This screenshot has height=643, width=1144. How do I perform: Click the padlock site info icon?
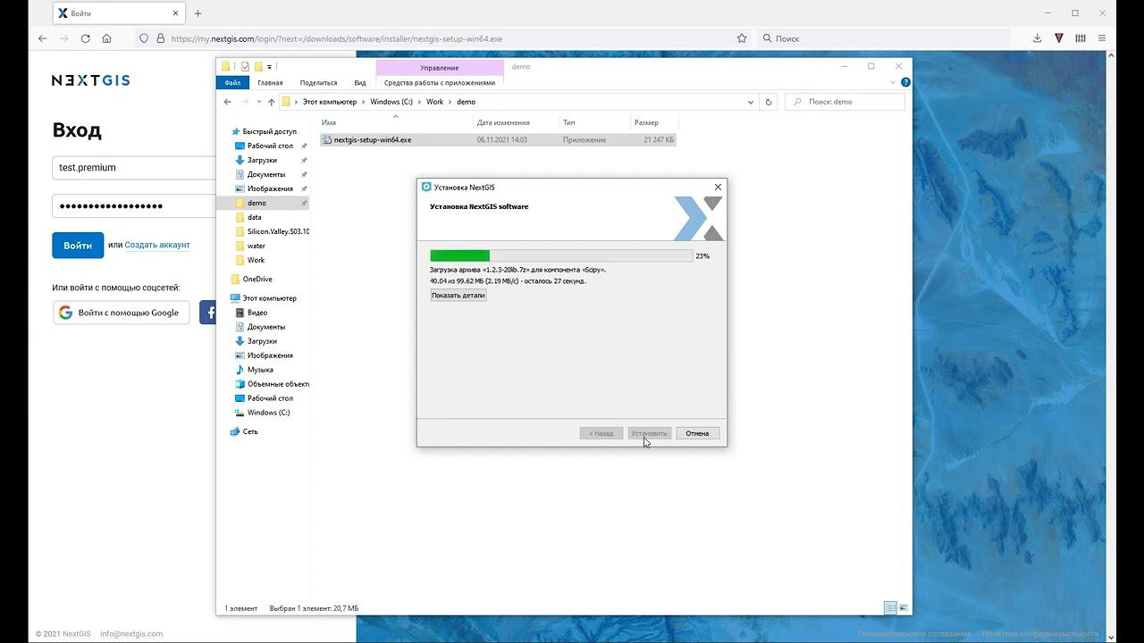160,38
